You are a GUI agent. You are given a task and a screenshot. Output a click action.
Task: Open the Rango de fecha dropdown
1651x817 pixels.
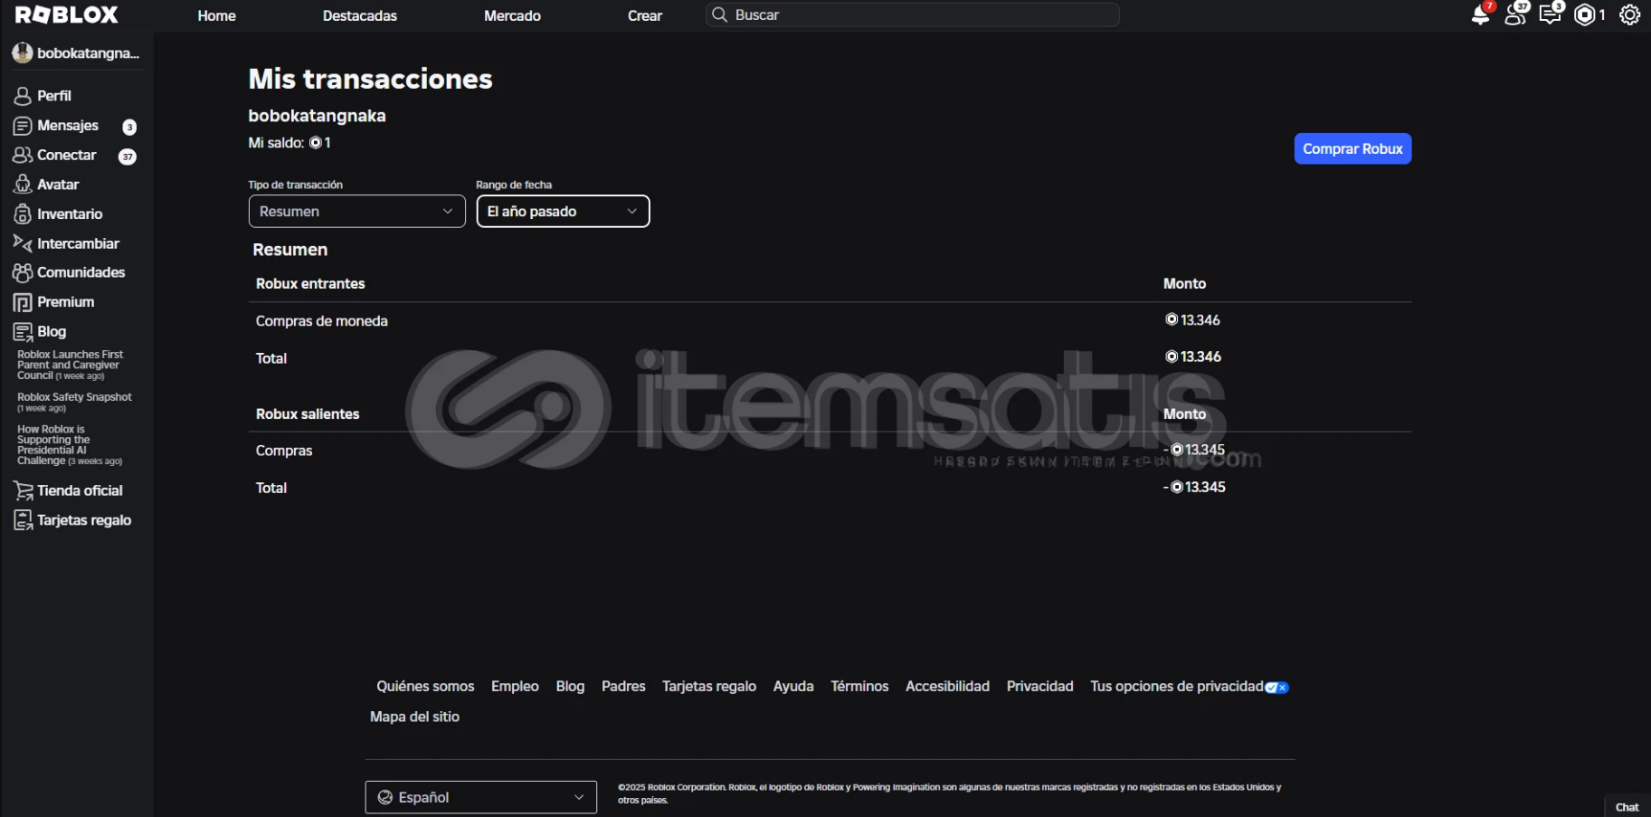pyautogui.click(x=563, y=212)
